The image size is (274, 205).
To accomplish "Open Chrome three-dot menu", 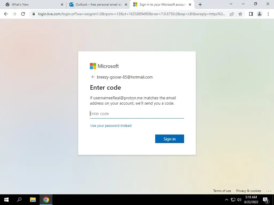I will (x=268, y=14).
